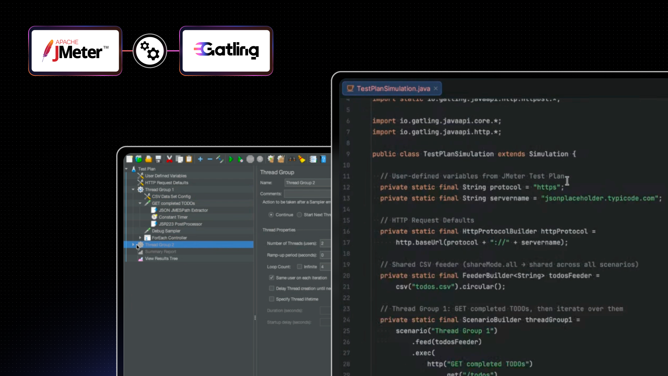668x376 pixels.
Task: Toggle the Infinite loop count checkbox
Action: click(x=299, y=267)
